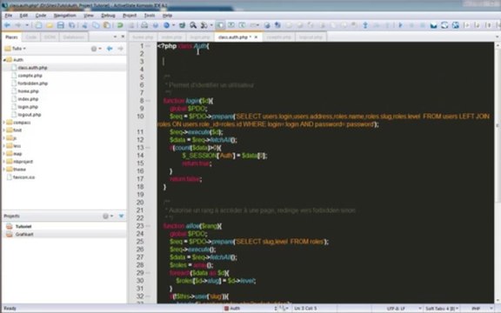Open the Navigation menu
The width and height of the screenshot is (501, 313).
pyautogui.click(x=64, y=16)
